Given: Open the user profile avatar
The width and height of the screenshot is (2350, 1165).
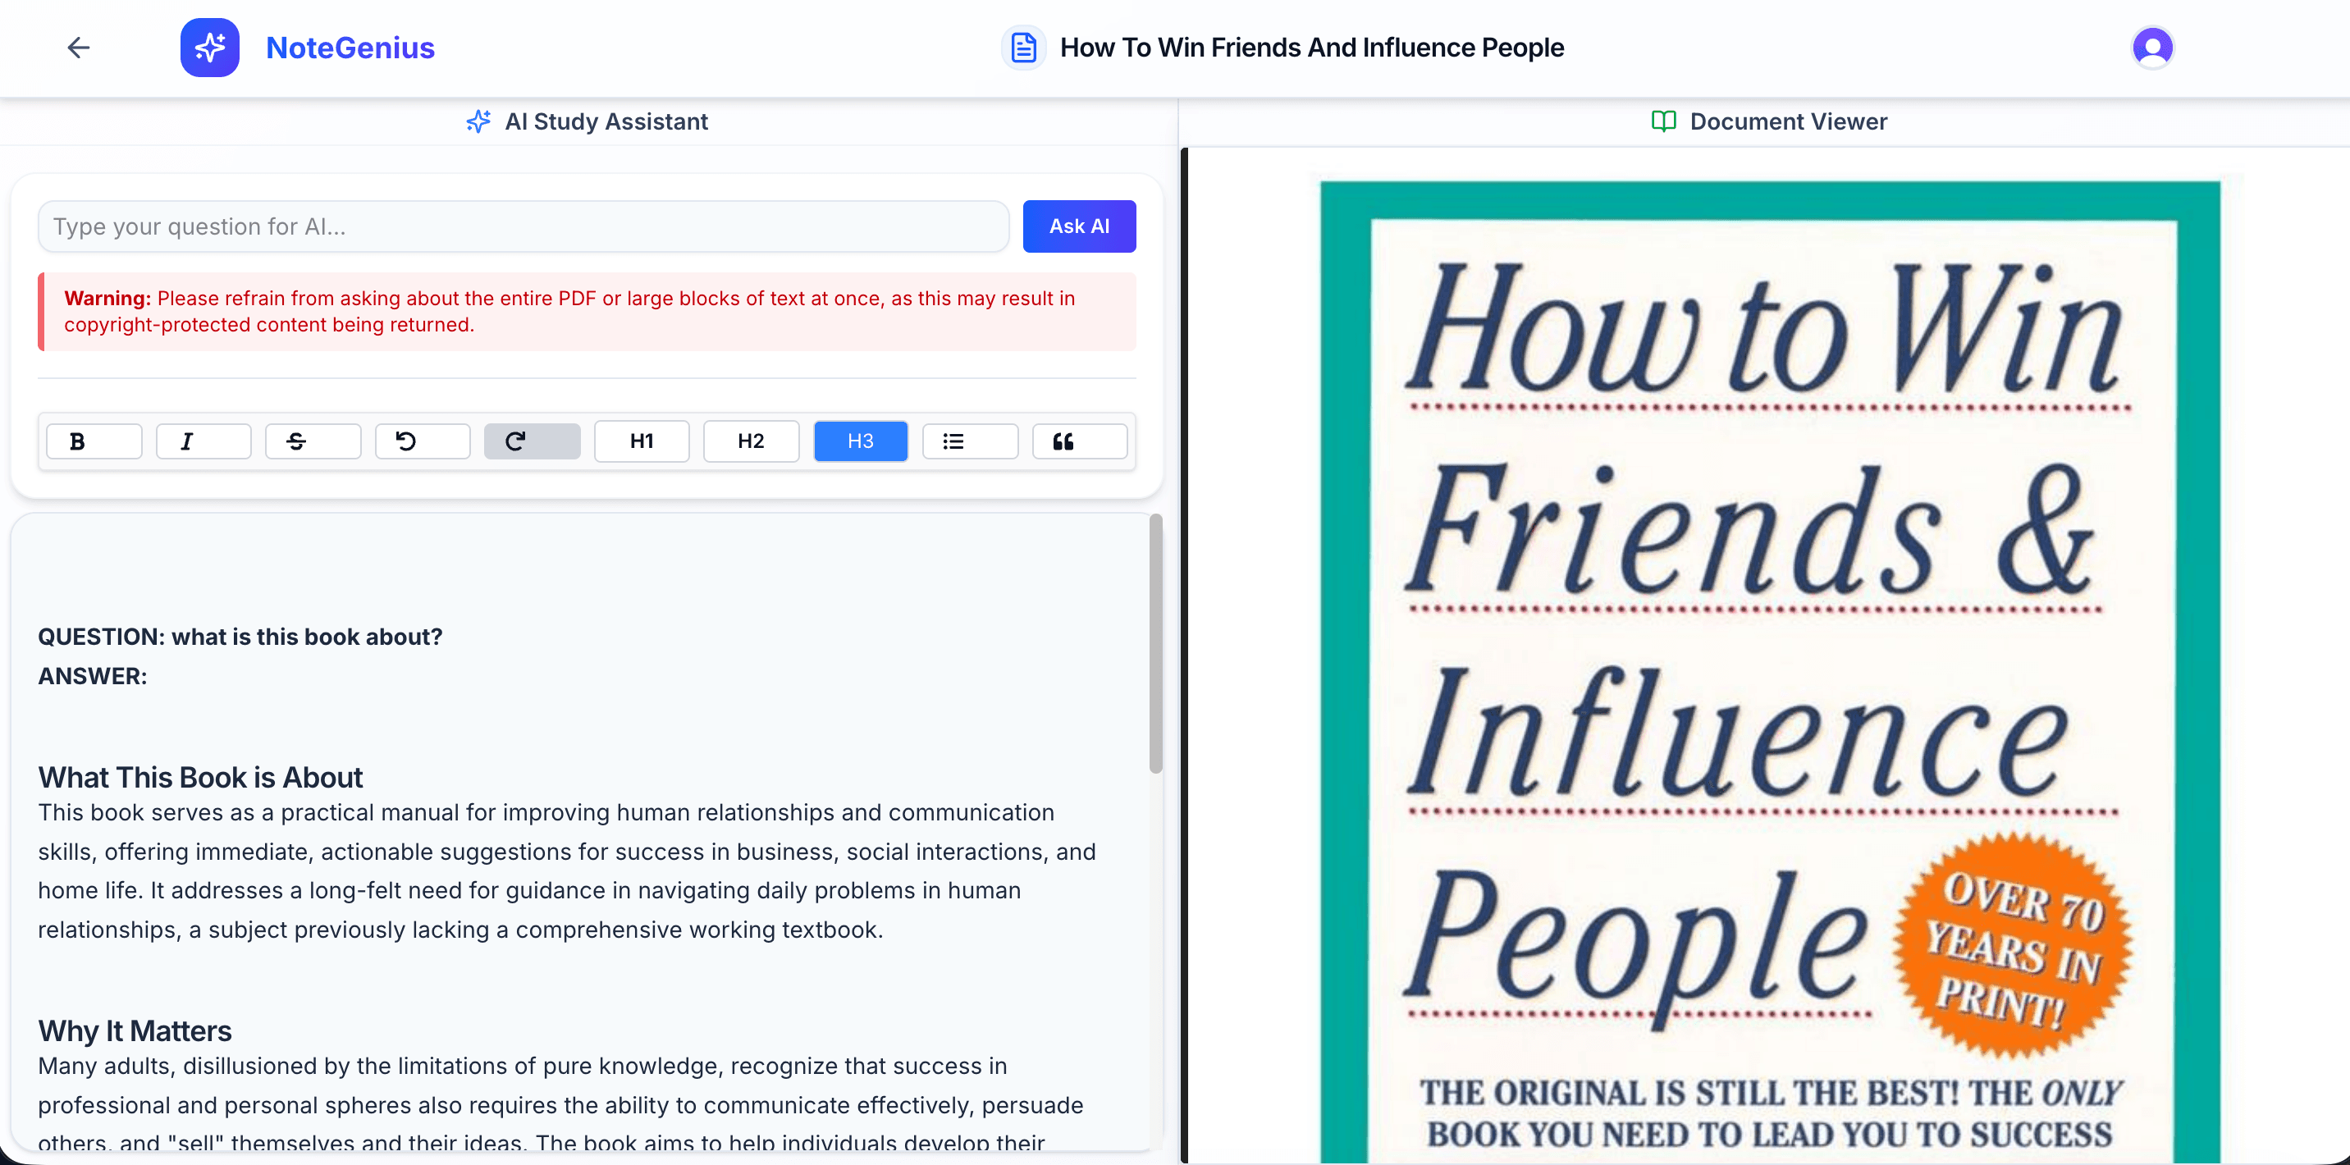Looking at the screenshot, I should click(2152, 48).
